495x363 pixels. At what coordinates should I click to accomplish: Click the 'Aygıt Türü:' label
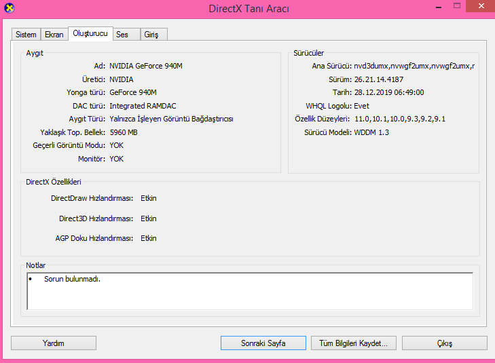tap(87, 119)
